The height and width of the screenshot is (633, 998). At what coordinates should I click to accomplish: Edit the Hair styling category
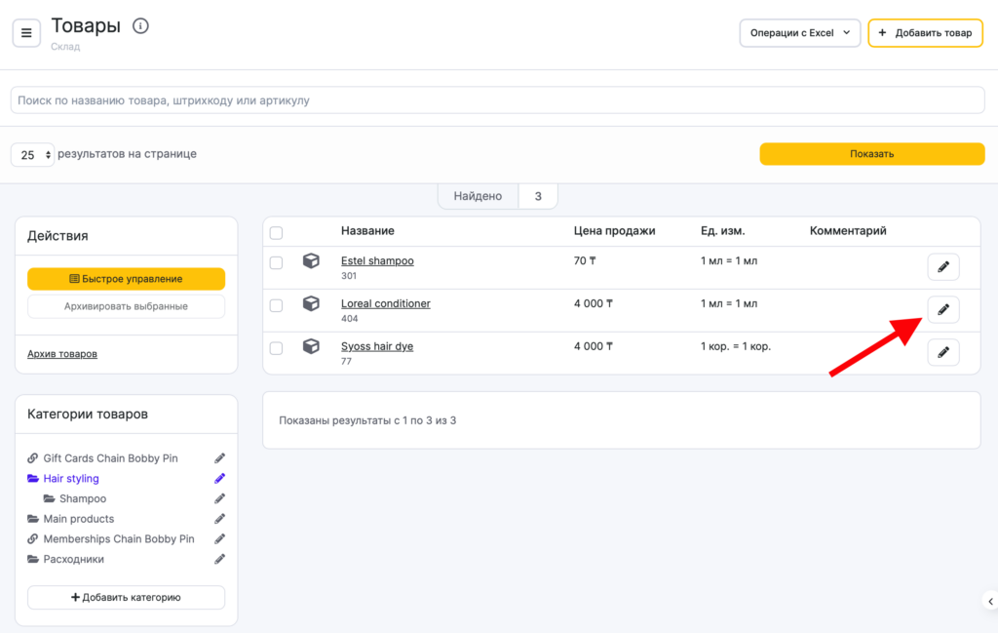pyautogui.click(x=220, y=479)
